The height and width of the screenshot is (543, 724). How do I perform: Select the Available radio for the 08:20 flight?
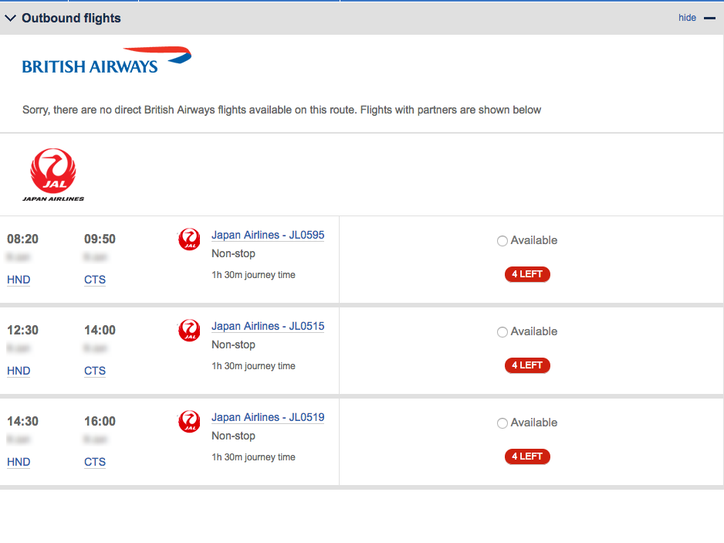tap(502, 241)
